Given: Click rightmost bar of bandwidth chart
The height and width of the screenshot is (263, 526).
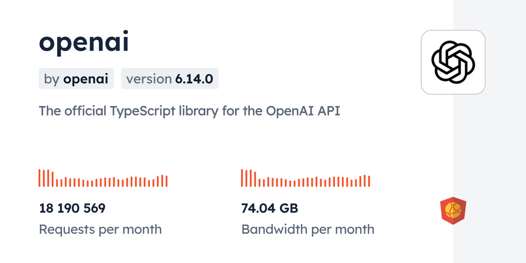Looking at the screenshot, I should 369,181.
